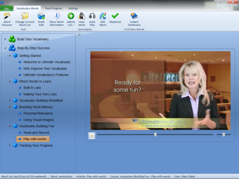Click the Hear Word speaker icon
This screenshot has width=239, height=179.
[x=82, y=16]
